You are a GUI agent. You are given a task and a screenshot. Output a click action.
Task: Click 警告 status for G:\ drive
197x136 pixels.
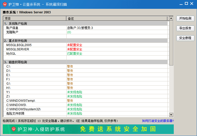tap(70, 83)
